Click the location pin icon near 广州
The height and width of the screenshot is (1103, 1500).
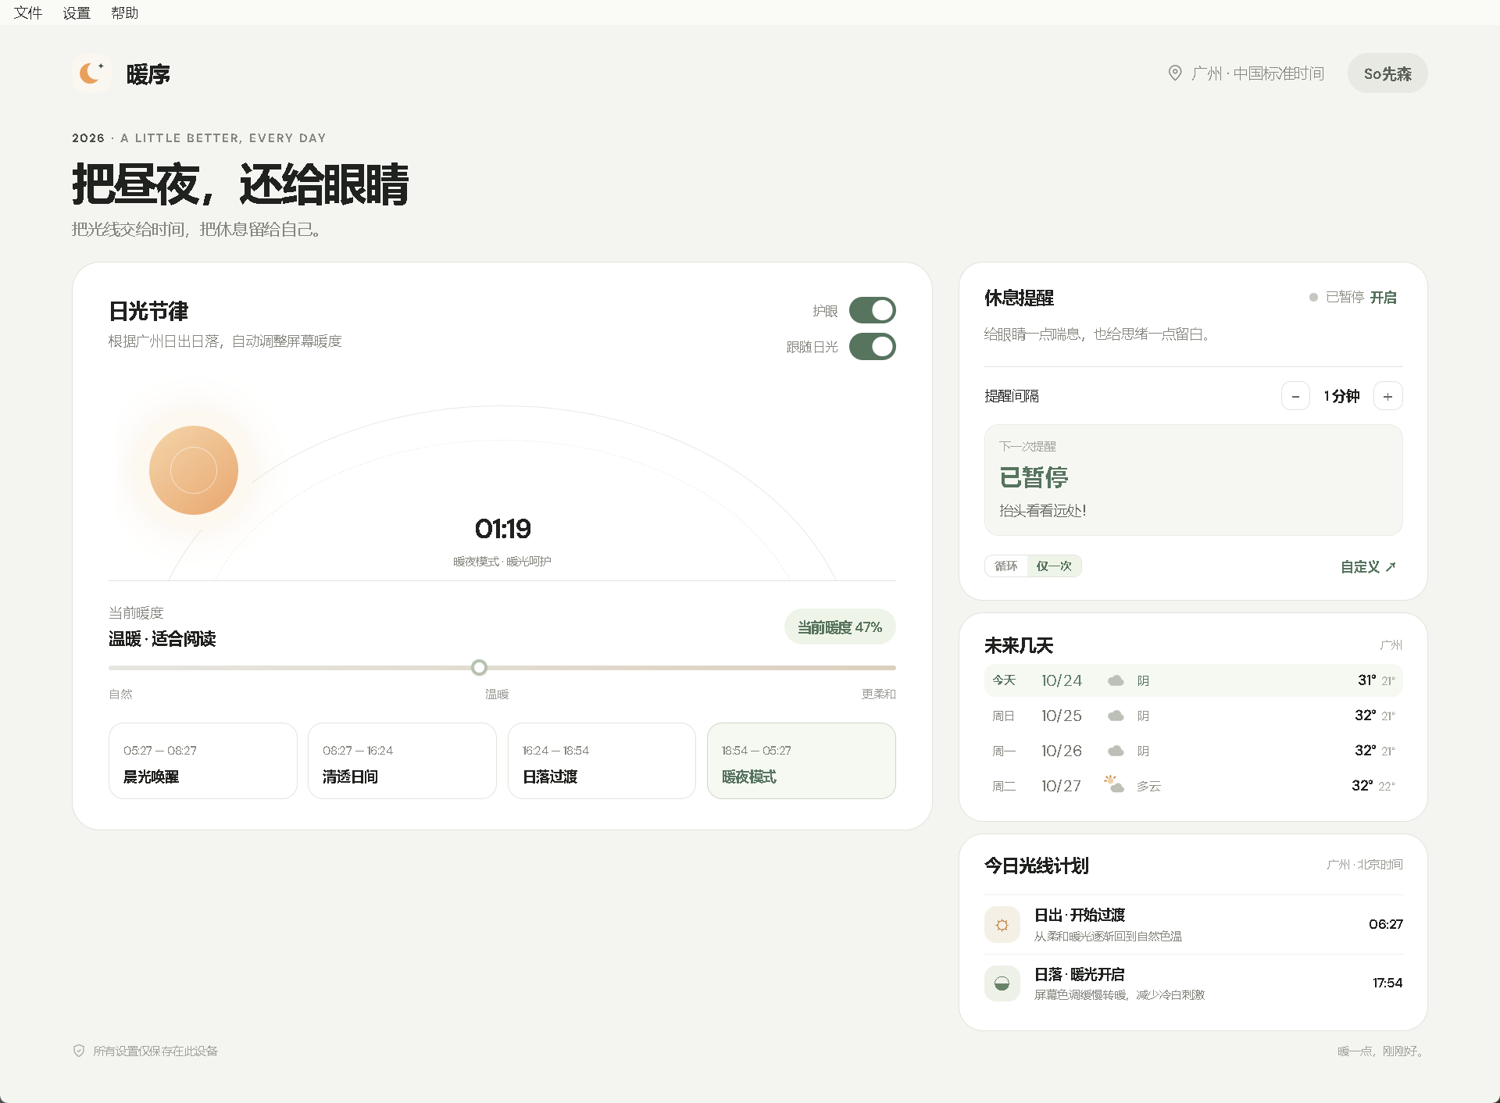(1175, 73)
